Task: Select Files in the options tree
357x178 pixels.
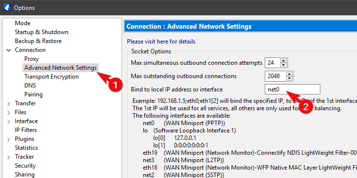Action: [x=20, y=112]
